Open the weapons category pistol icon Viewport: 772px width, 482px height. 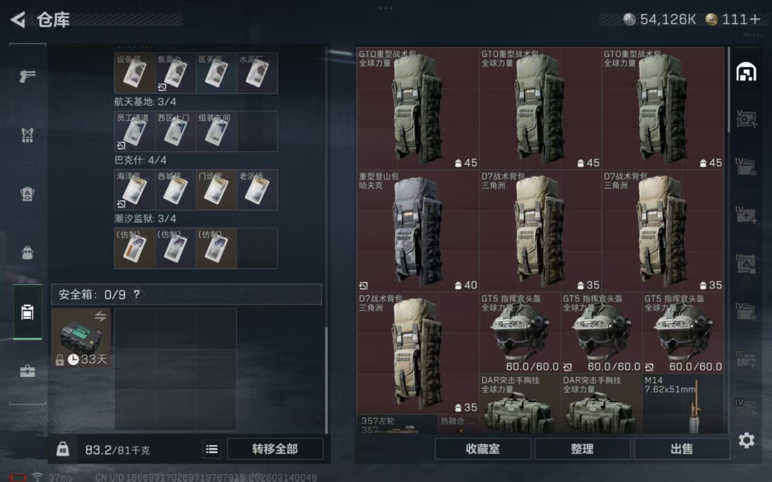click(27, 76)
